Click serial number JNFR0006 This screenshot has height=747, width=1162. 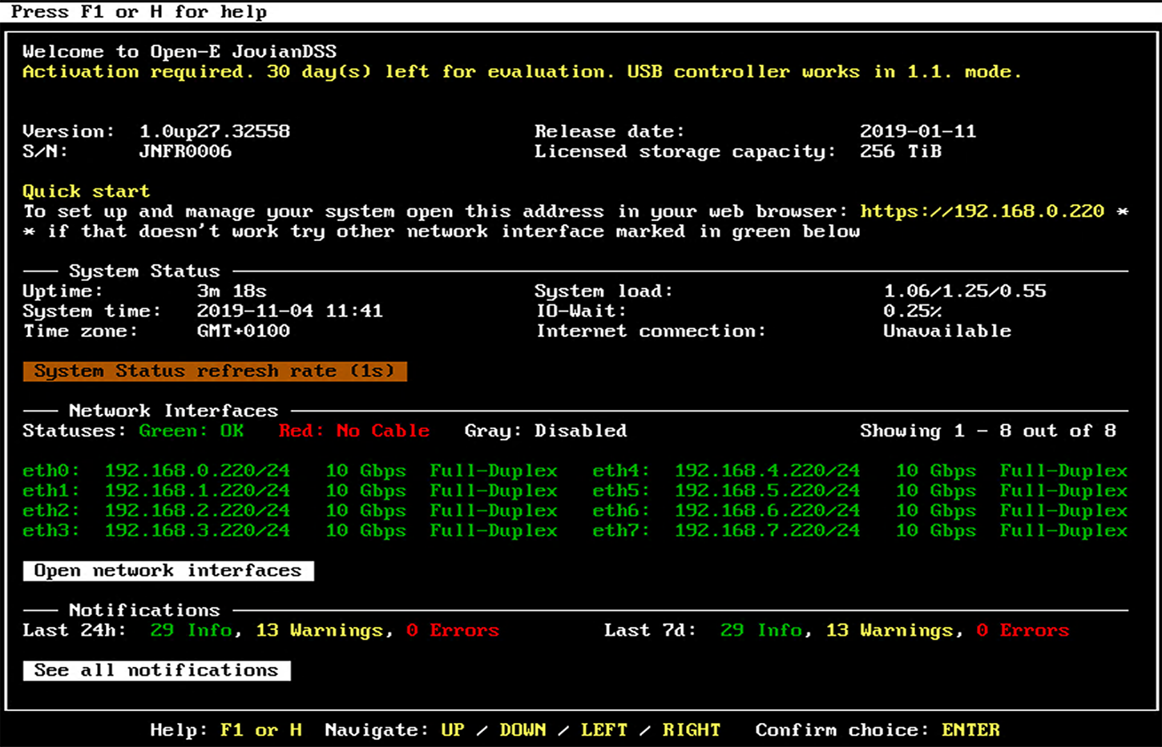point(186,151)
